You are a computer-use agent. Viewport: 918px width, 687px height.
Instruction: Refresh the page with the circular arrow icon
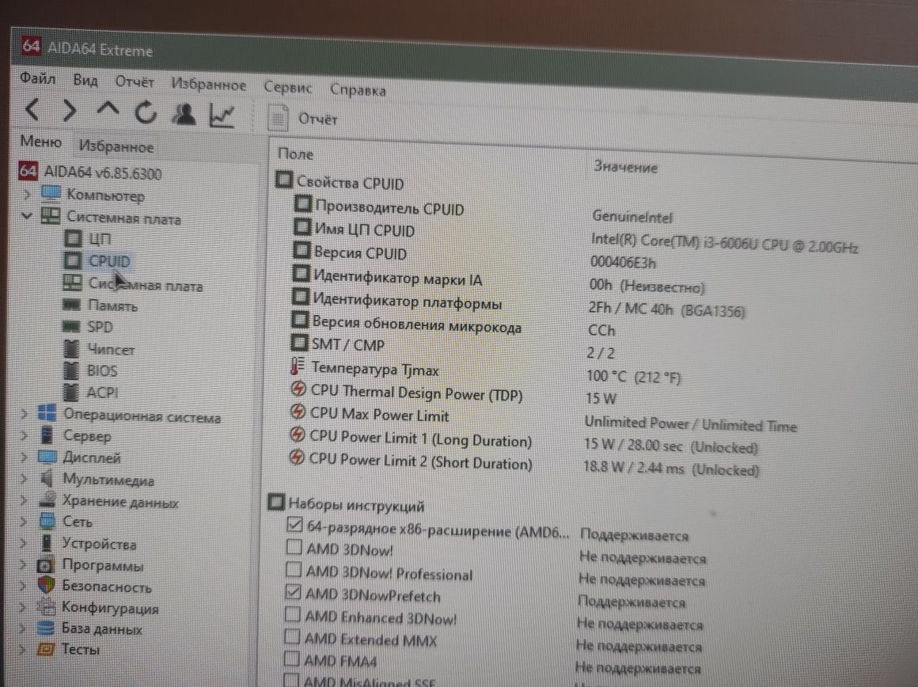coord(146,112)
